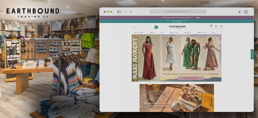Go back with the browser back arrow
Screen dimensions: 258x118
tap(126, 12)
